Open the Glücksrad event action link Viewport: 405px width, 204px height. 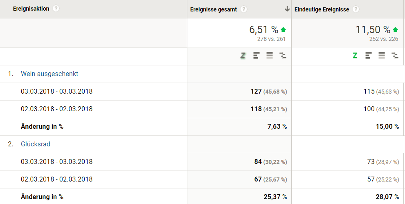click(36, 144)
